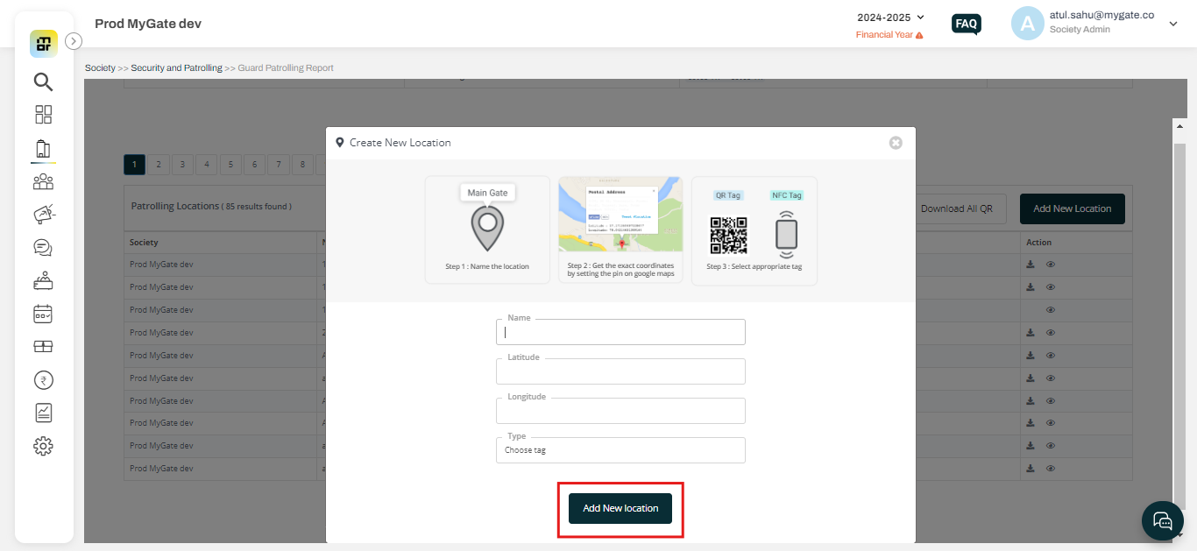Open the settings gear icon

43,446
